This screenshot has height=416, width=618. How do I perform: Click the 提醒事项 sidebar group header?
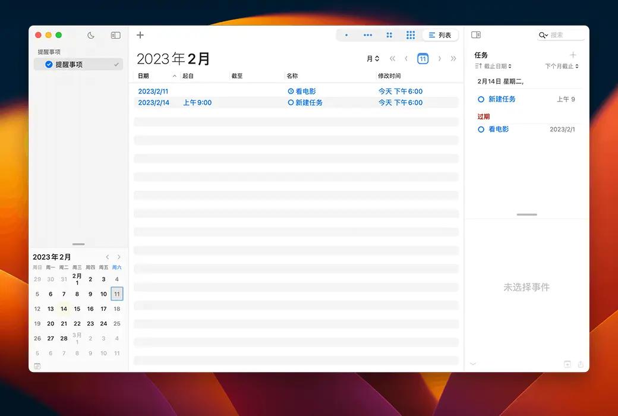pyautogui.click(x=49, y=52)
